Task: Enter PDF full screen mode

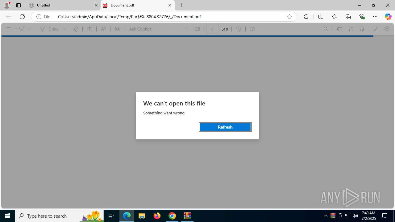Action: [x=376, y=29]
